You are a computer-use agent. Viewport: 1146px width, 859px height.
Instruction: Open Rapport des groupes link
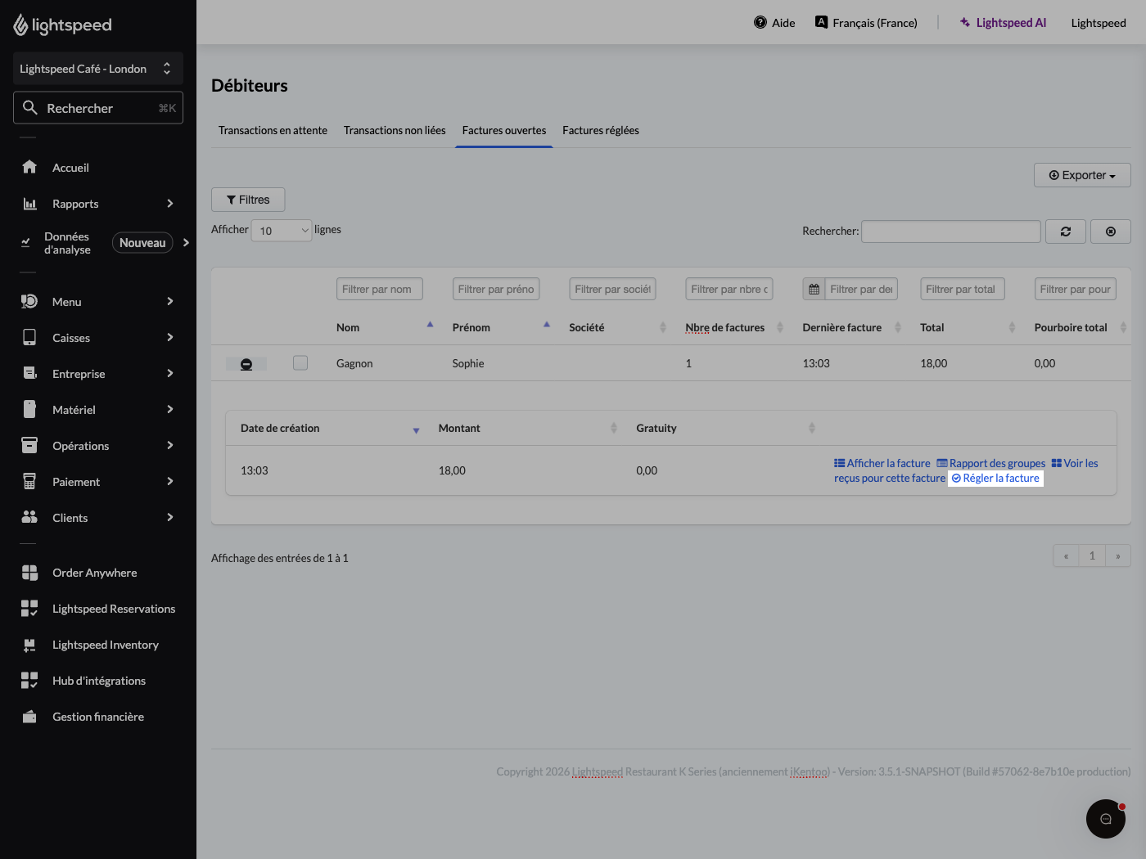coord(991,463)
